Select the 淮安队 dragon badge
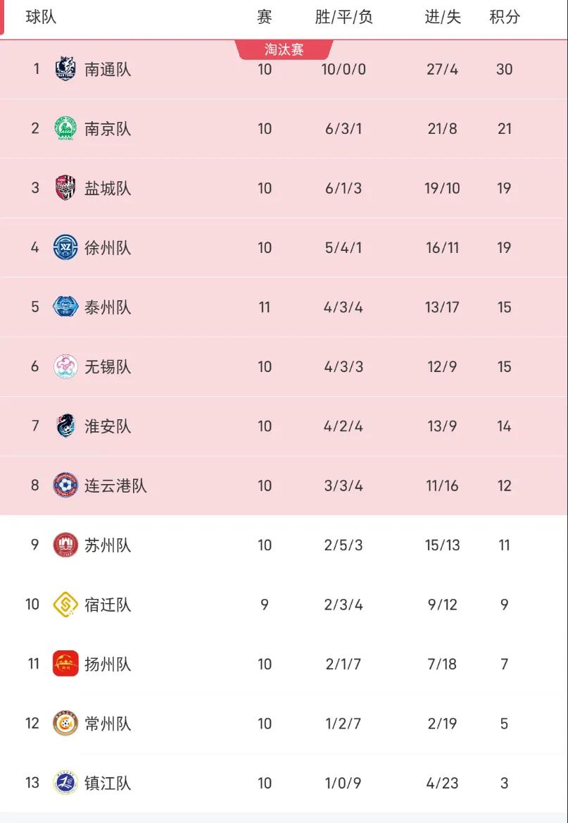Image resolution: width=568 pixels, height=823 pixels. point(65,426)
